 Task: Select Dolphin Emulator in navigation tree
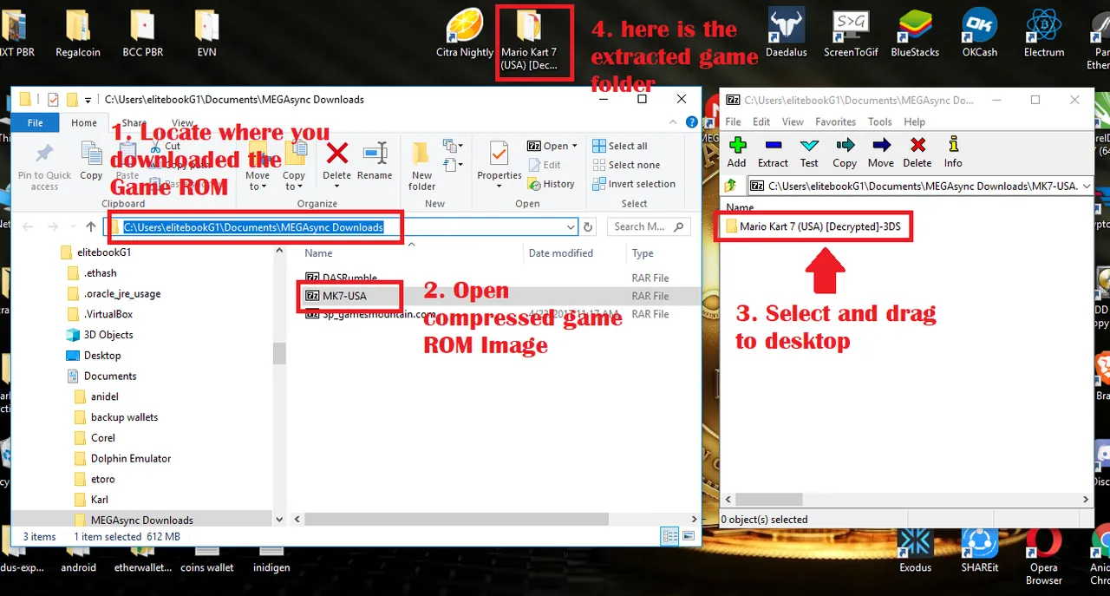click(130, 459)
